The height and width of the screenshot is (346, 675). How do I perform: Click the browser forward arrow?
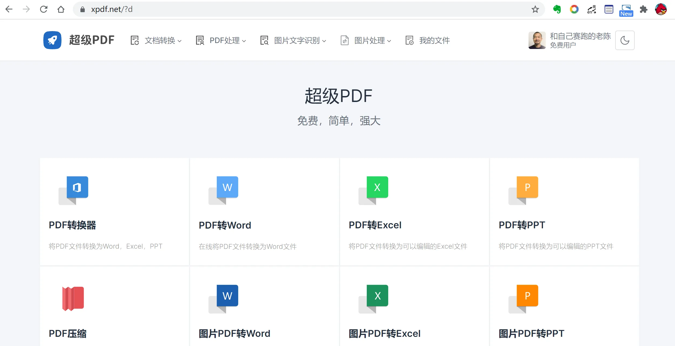(x=26, y=9)
